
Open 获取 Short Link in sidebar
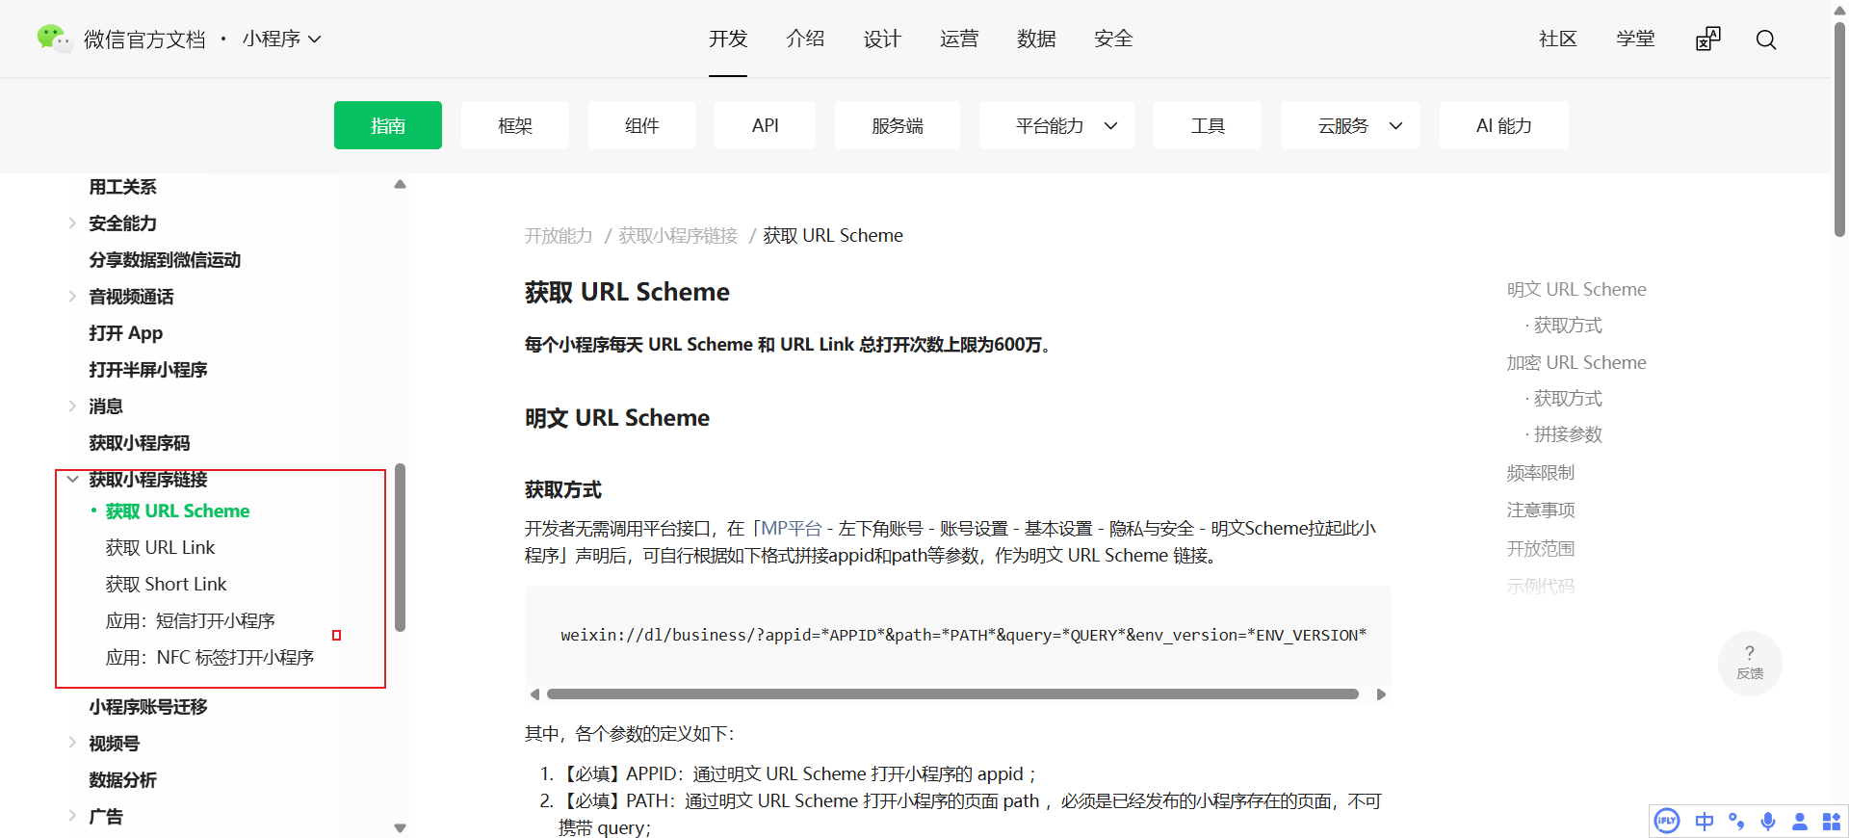pyautogui.click(x=166, y=584)
